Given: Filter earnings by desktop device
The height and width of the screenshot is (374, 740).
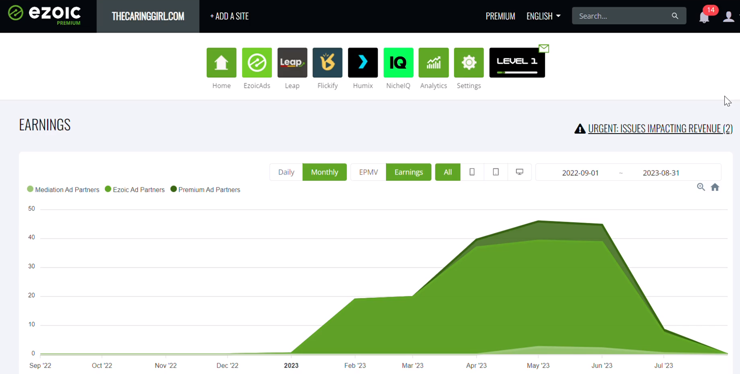Looking at the screenshot, I should click(519, 172).
